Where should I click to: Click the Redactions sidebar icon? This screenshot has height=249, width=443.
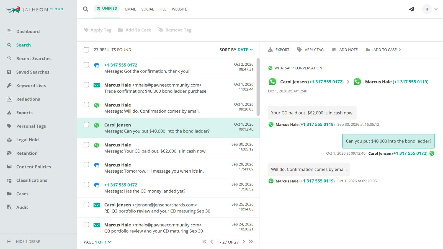click(9, 99)
